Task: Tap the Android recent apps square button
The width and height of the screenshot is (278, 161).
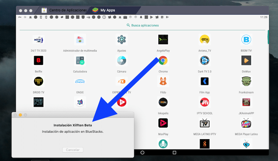Action: click(x=174, y=153)
